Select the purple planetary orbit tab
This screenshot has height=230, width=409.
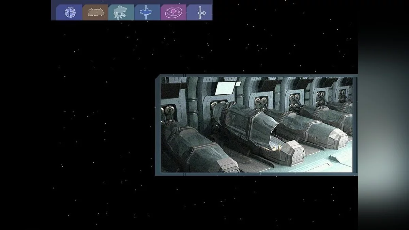click(173, 12)
